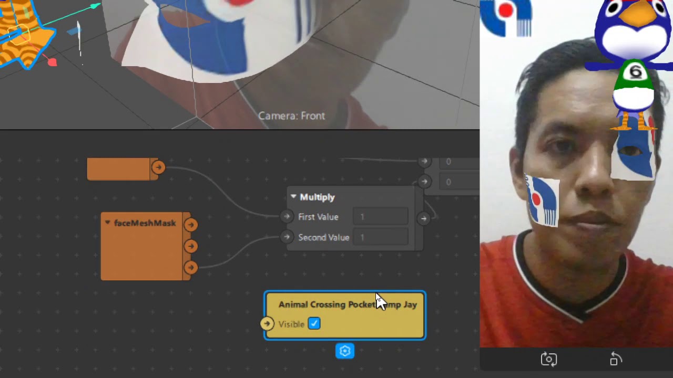This screenshot has width=673, height=378.
Task: Rotate the simulator device
Action: [616, 359]
